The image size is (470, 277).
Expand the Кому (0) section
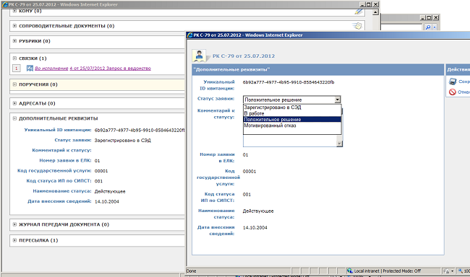pyautogui.click(x=14, y=11)
